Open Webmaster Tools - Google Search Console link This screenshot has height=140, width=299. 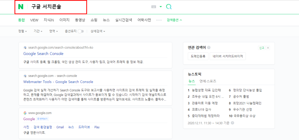click(58, 82)
